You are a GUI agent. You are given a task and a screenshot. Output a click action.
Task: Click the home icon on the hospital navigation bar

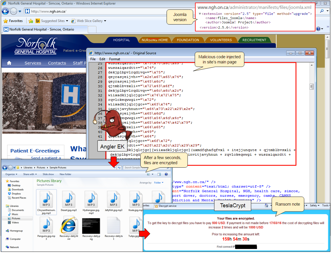click(9, 63)
